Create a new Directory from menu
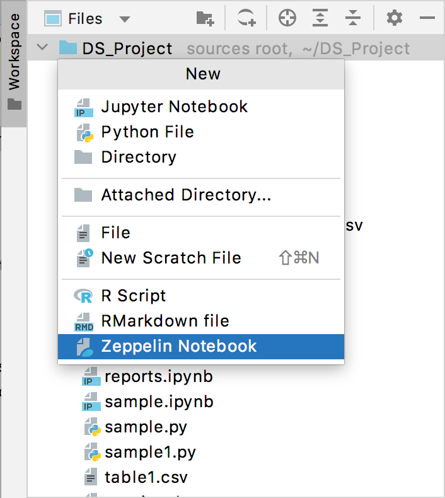The height and width of the screenshot is (498, 445). (x=138, y=157)
